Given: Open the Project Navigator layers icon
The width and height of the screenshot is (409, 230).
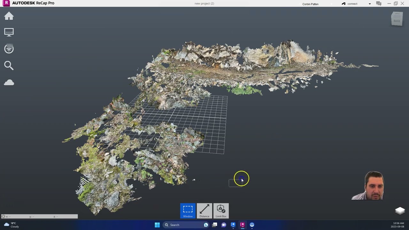Looking at the screenshot, I should click(400, 211).
